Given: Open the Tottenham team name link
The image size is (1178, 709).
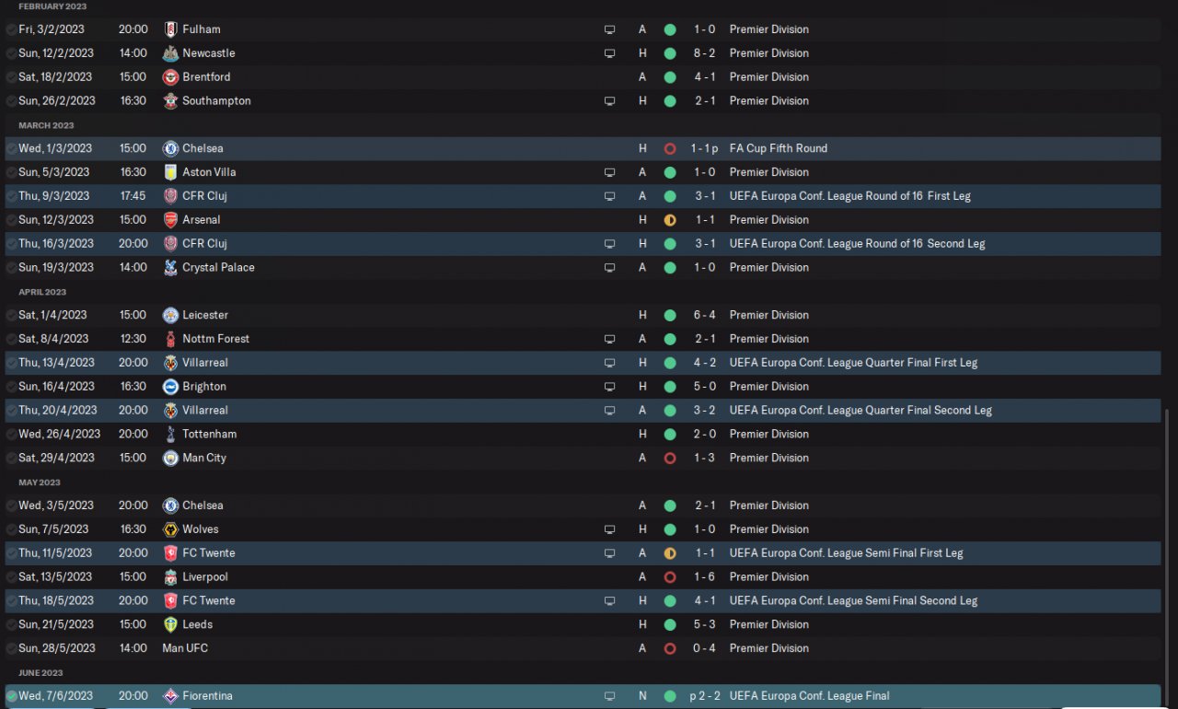Looking at the screenshot, I should pyautogui.click(x=210, y=435).
